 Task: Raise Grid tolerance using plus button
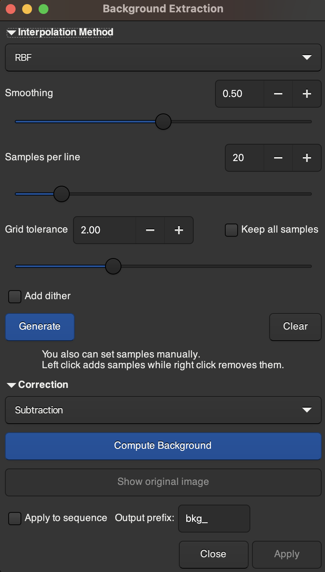pos(179,230)
